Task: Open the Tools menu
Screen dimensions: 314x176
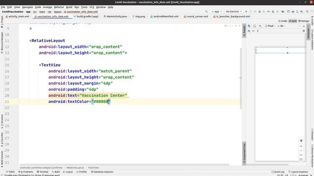Action: (84, 7)
